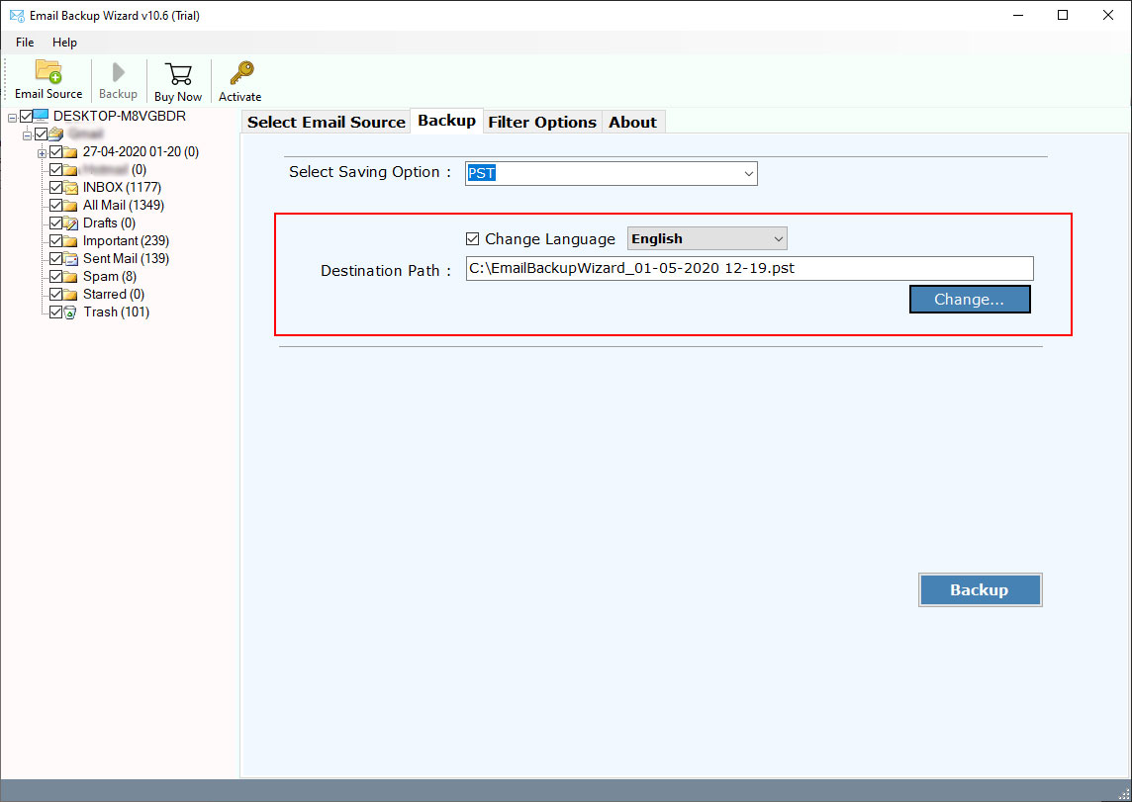
Task: Expand the 27-04-2020 01-20 folder node
Action: point(42,153)
